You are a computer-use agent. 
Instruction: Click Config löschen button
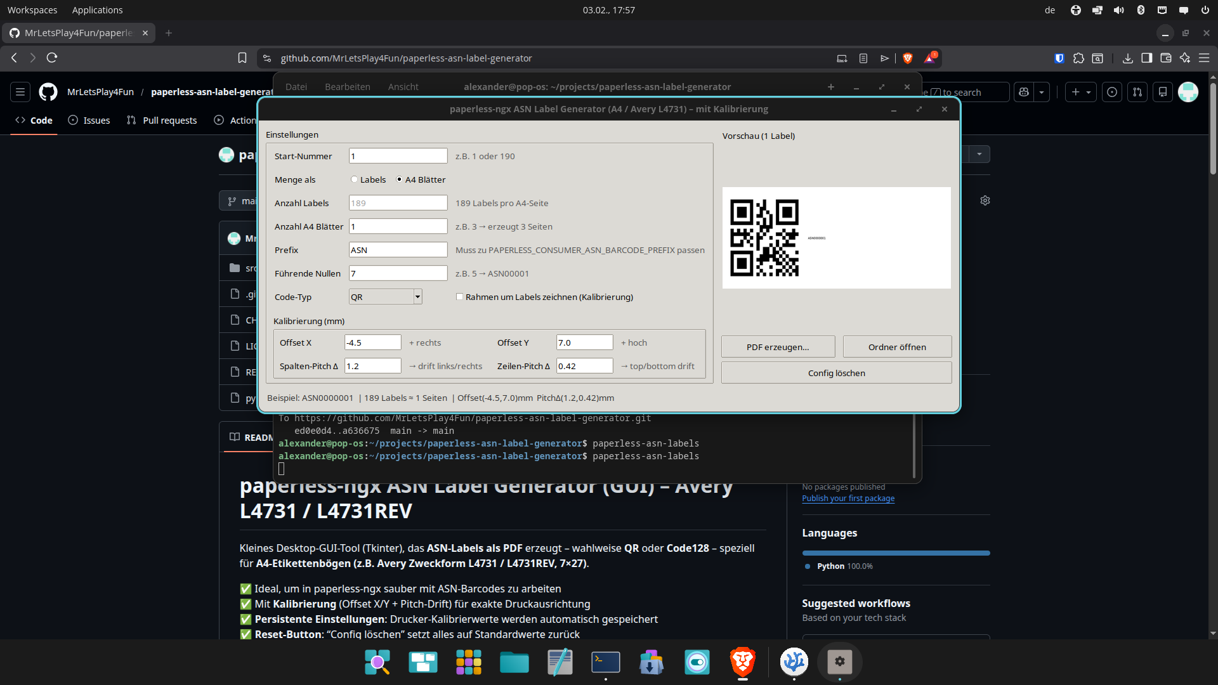click(x=836, y=373)
